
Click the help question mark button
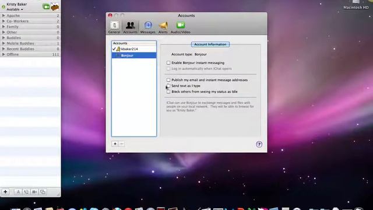pyautogui.click(x=259, y=144)
